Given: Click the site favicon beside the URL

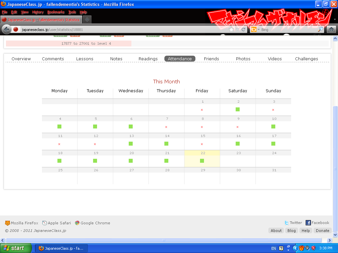Looking at the screenshot, I should 16,30.
